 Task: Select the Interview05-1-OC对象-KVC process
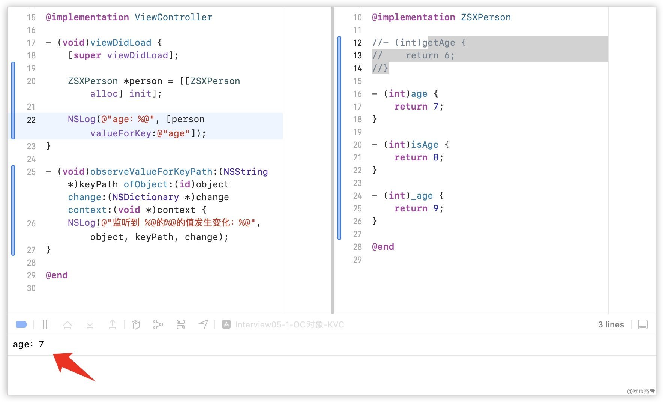[284, 324]
